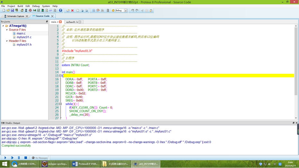Collapse the ATmega16() project node
Screen dimensions: 299x168
tap(3, 26)
